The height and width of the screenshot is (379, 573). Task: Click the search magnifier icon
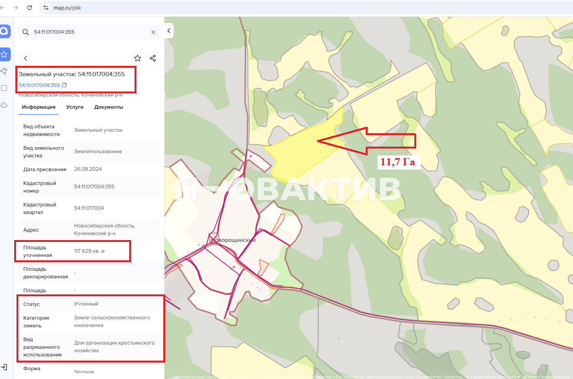click(x=26, y=32)
